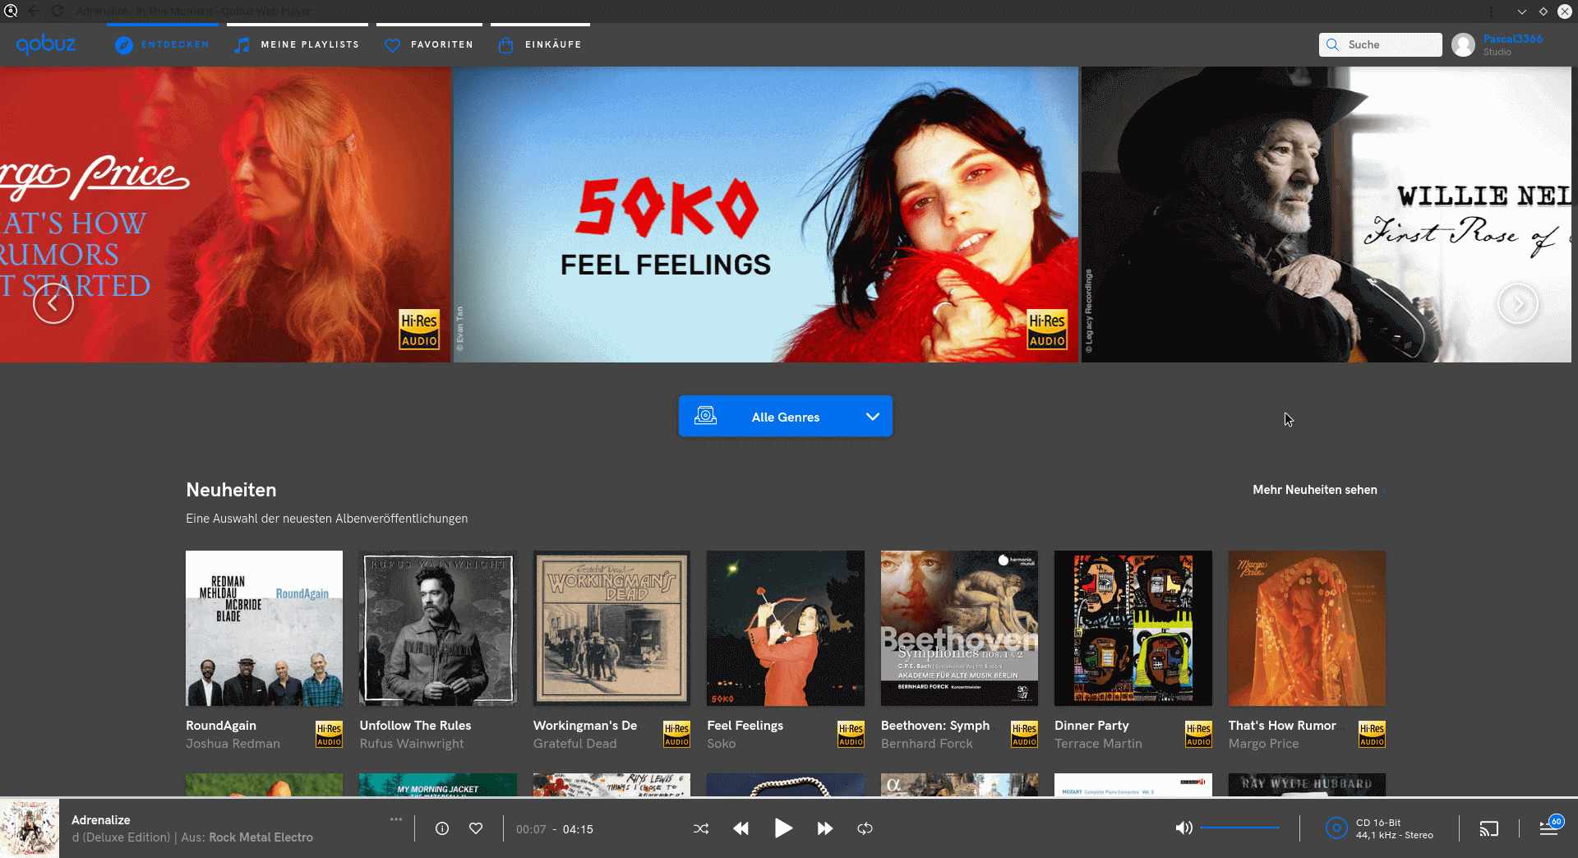Open the Favoriten tab

pos(429,44)
